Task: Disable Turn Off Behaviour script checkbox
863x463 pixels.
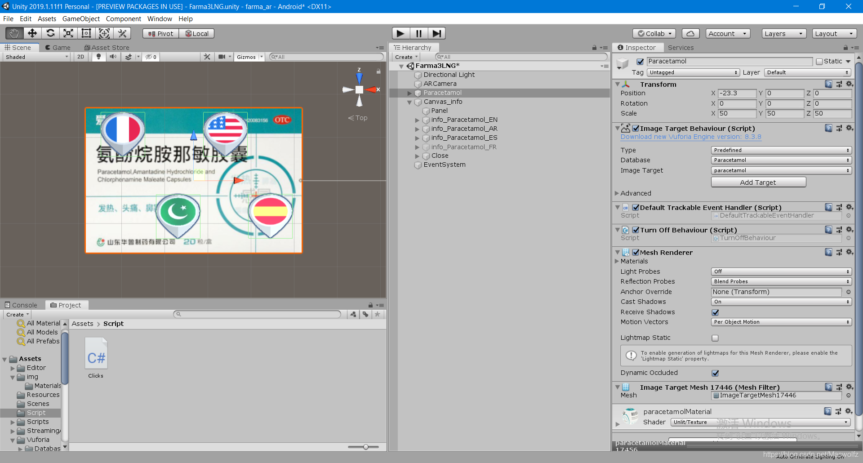Action: point(636,230)
